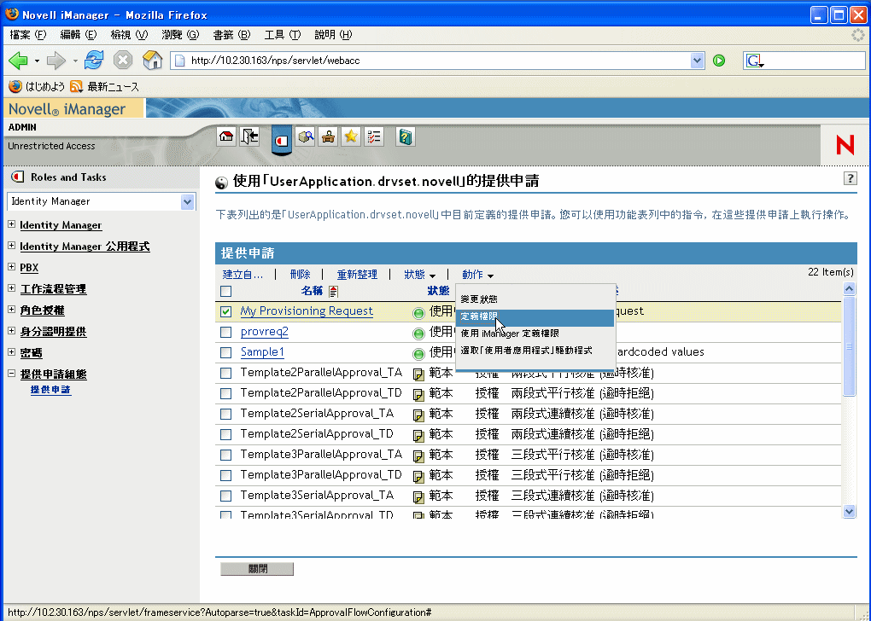
Task: Click the Exit/logout door icon
Action: point(249,136)
